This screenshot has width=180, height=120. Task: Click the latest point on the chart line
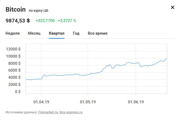tap(166, 59)
